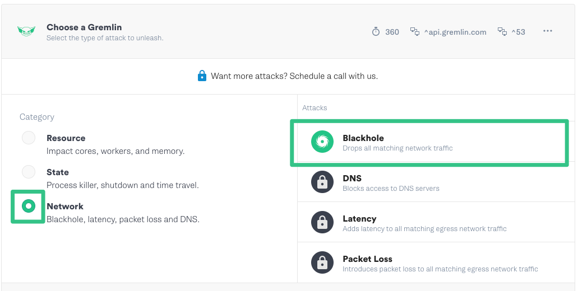Viewport: 578px width, 291px height.
Task: Click the State category label
Action: [x=58, y=172]
